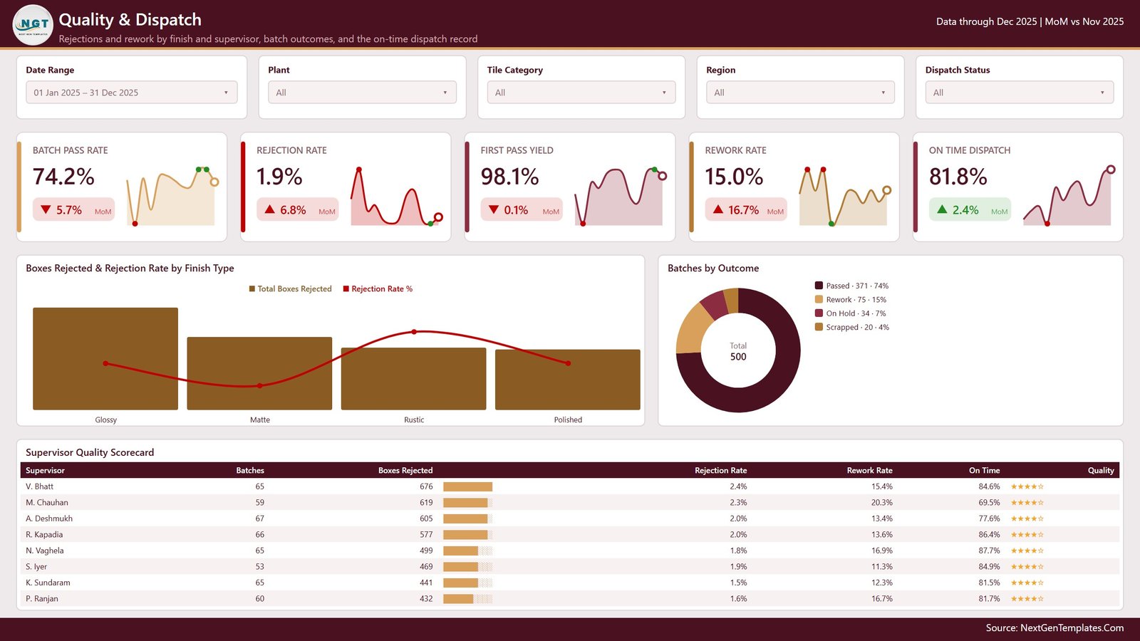
Task: Click the Passed legend color swatch
Action: pos(819,286)
